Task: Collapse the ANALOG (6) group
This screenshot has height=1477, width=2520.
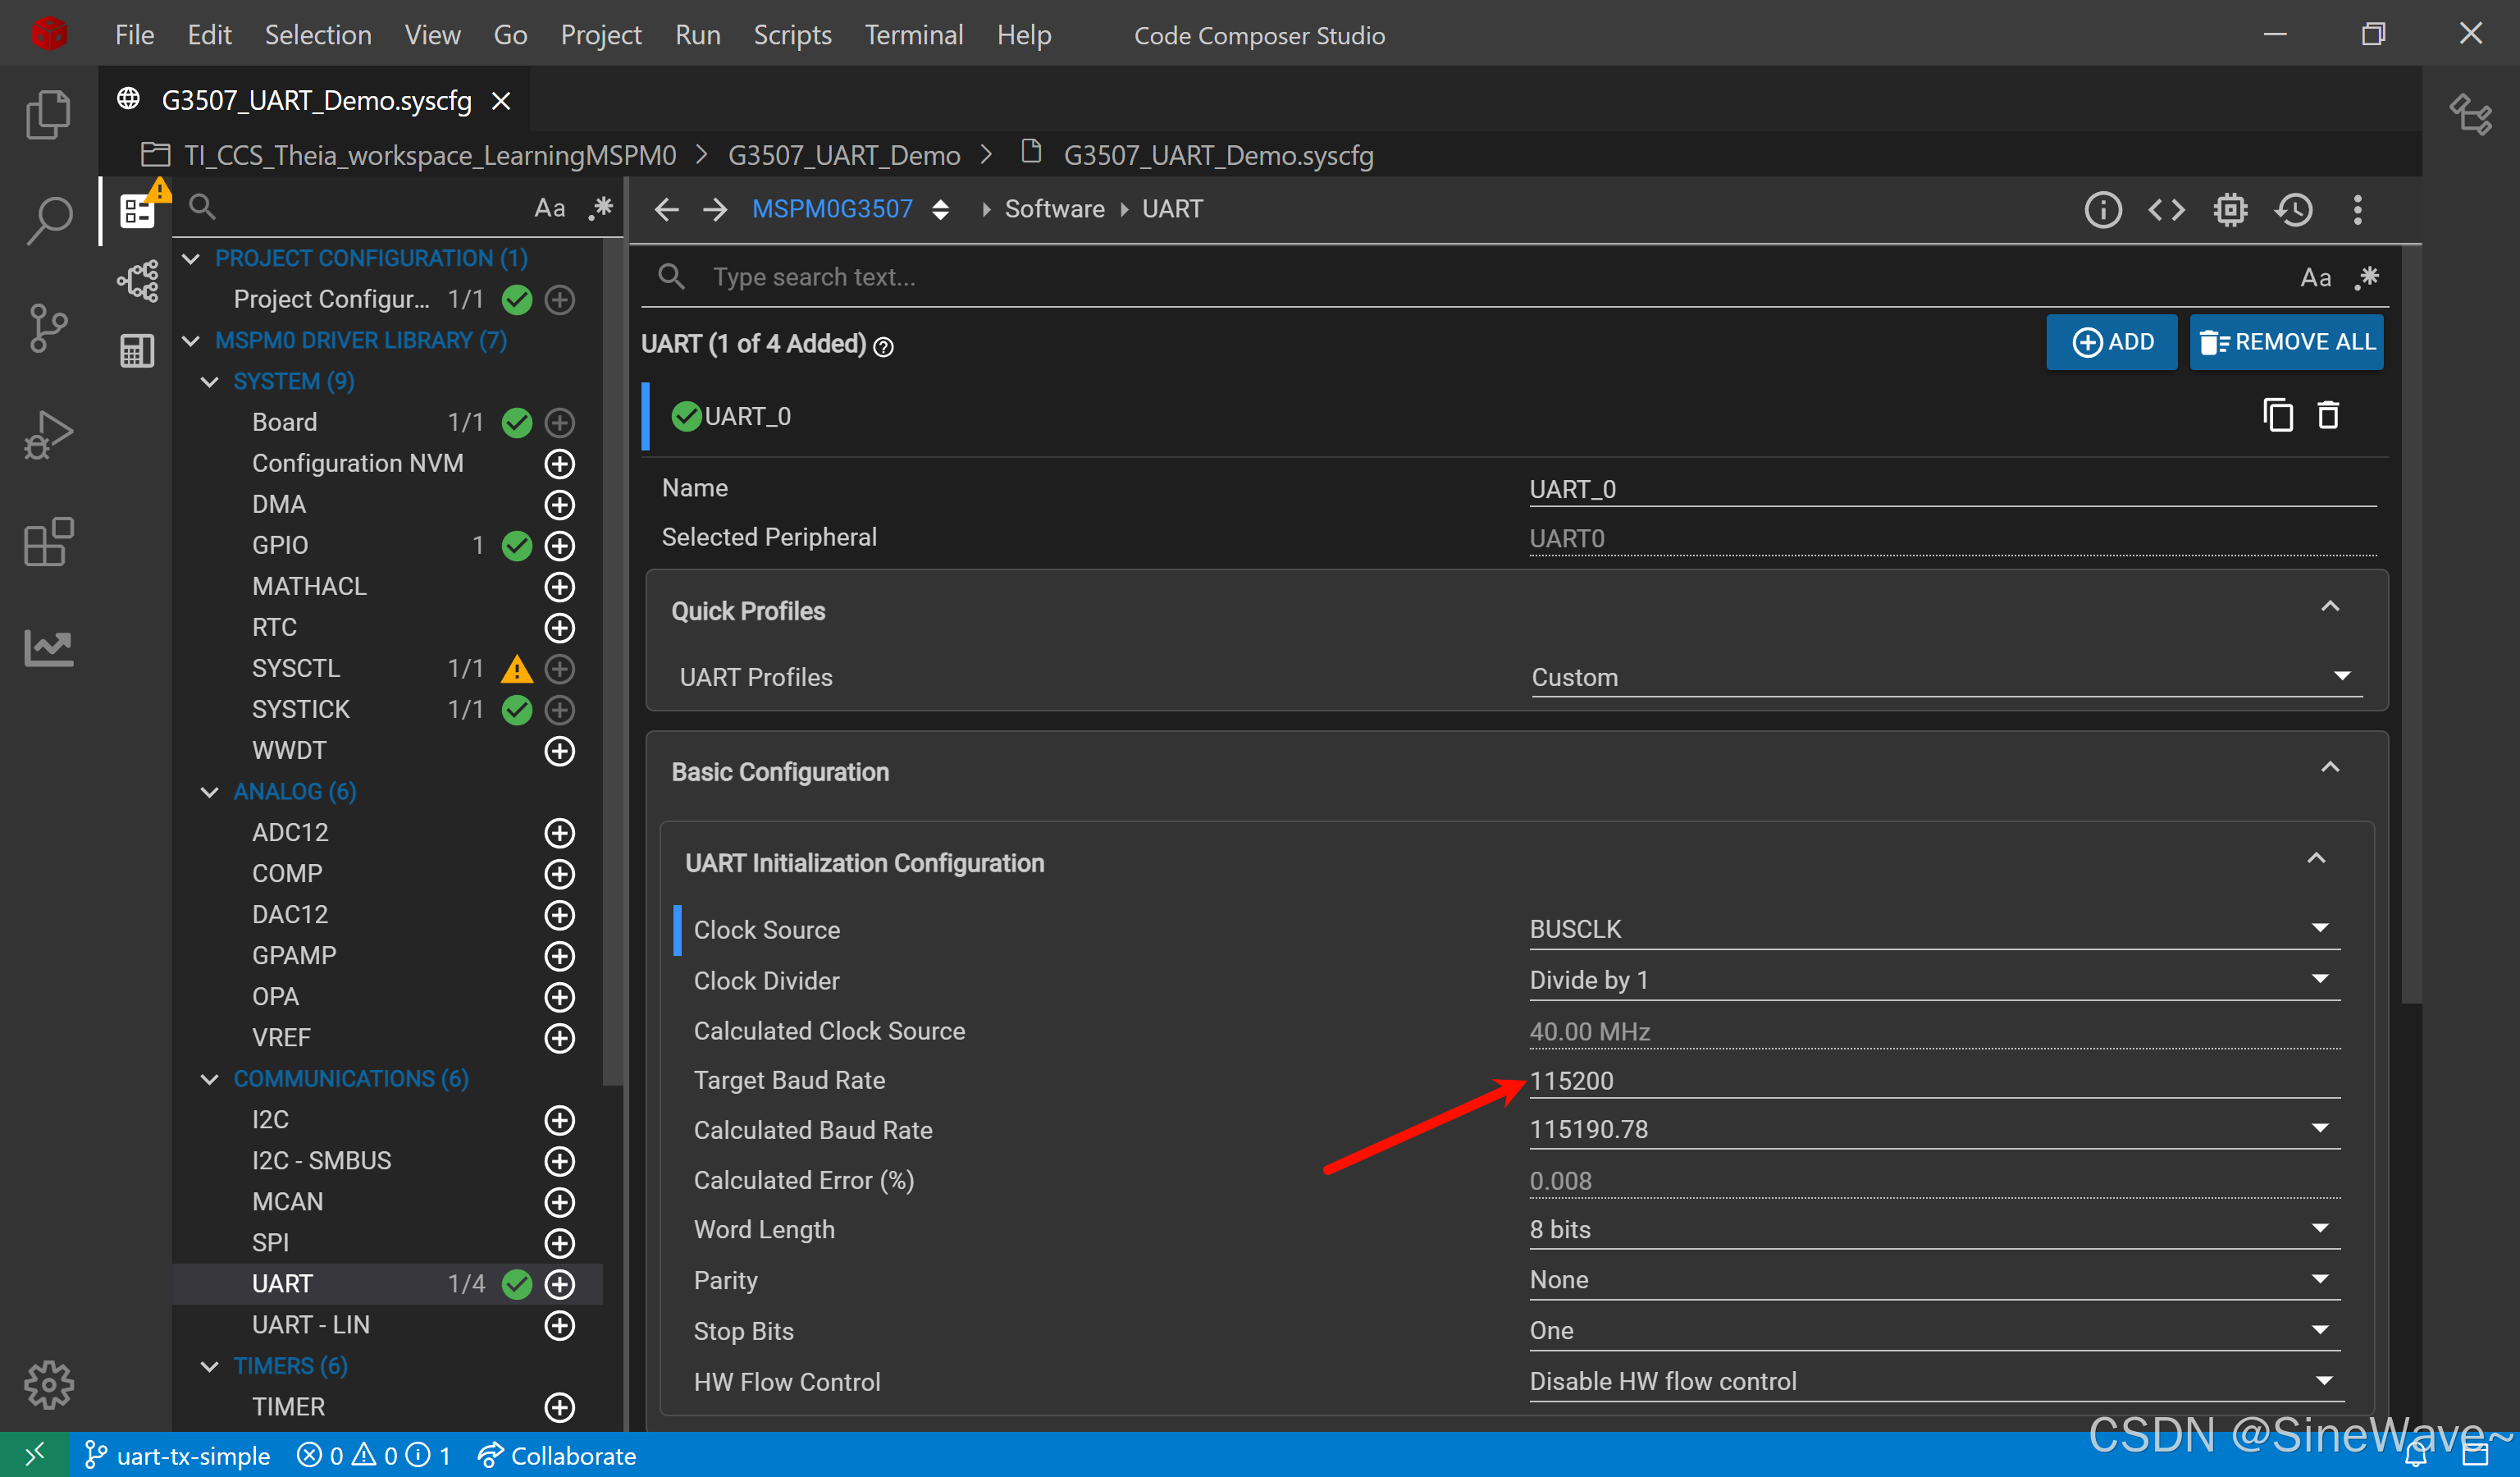Action: click(x=209, y=791)
